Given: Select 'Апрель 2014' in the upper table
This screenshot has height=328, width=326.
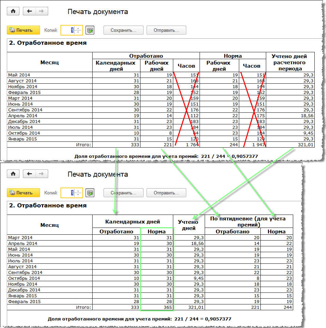Looking at the screenshot, I should point(23,115).
